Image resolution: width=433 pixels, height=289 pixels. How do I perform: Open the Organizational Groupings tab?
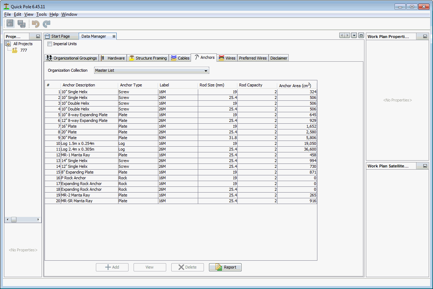(72, 58)
